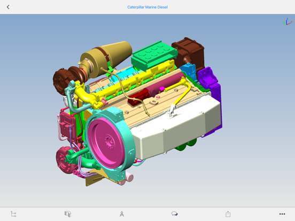Open the section view cube icon
Screen dimensions: 295x221
[x=68, y=214]
